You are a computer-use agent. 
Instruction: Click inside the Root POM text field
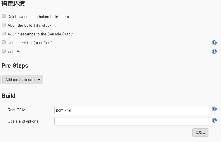pyautogui.click(x=132, y=110)
